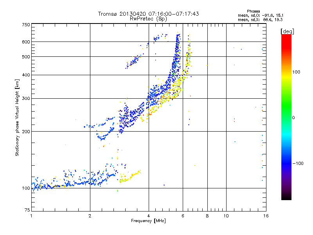This screenshot has height=235, width=313.
Task: Click the 'Phases' header text
Action: pyautogui.click(x=253, y=11)
